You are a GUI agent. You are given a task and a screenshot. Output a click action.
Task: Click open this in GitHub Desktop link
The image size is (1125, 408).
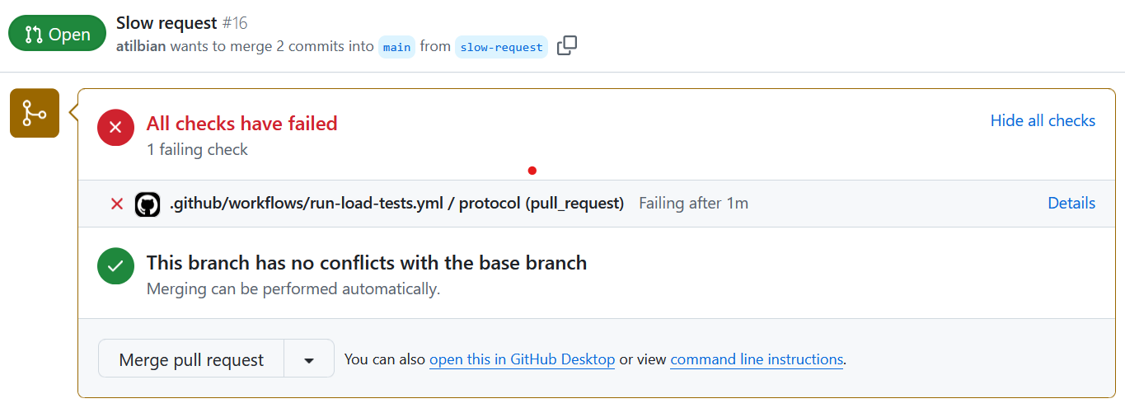pos(523,359)
